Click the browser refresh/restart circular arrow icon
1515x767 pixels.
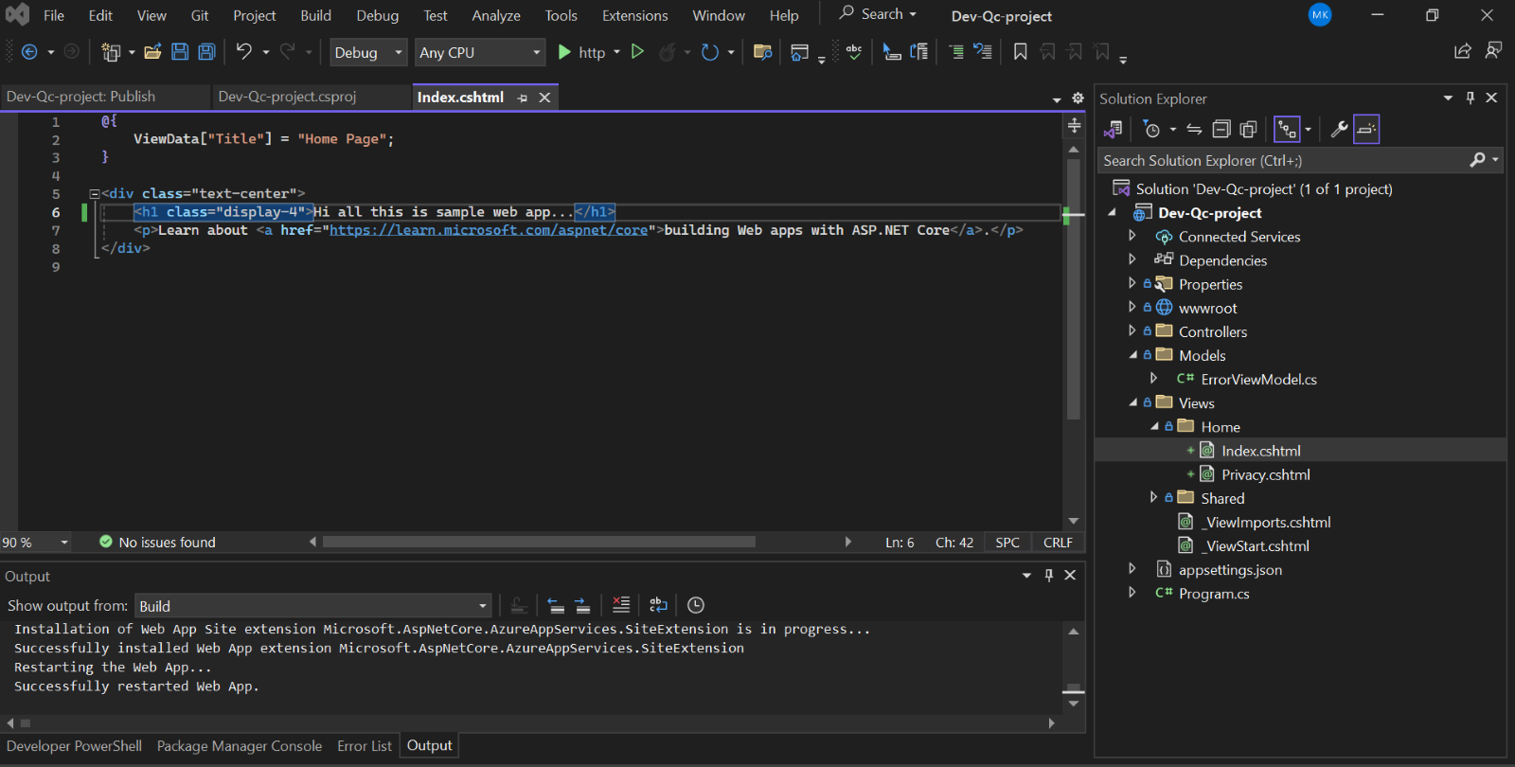(x=710, y=52)
